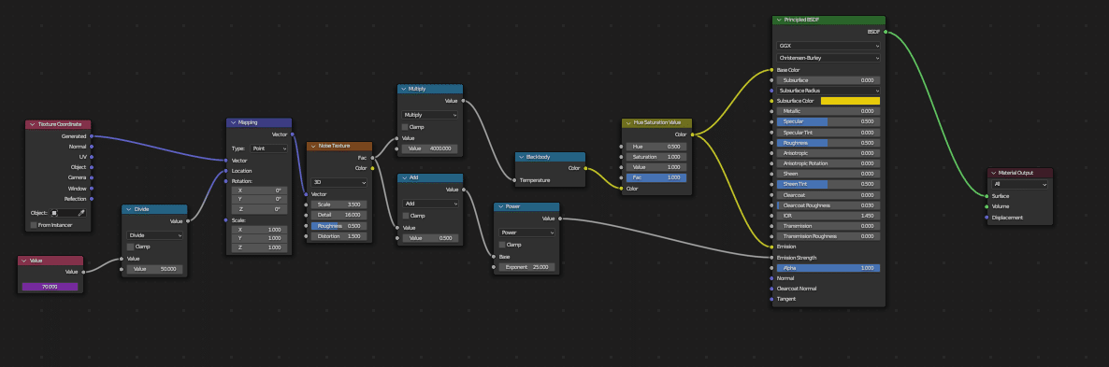Toggle Clamp on the Divide node

tap(130, 247)
